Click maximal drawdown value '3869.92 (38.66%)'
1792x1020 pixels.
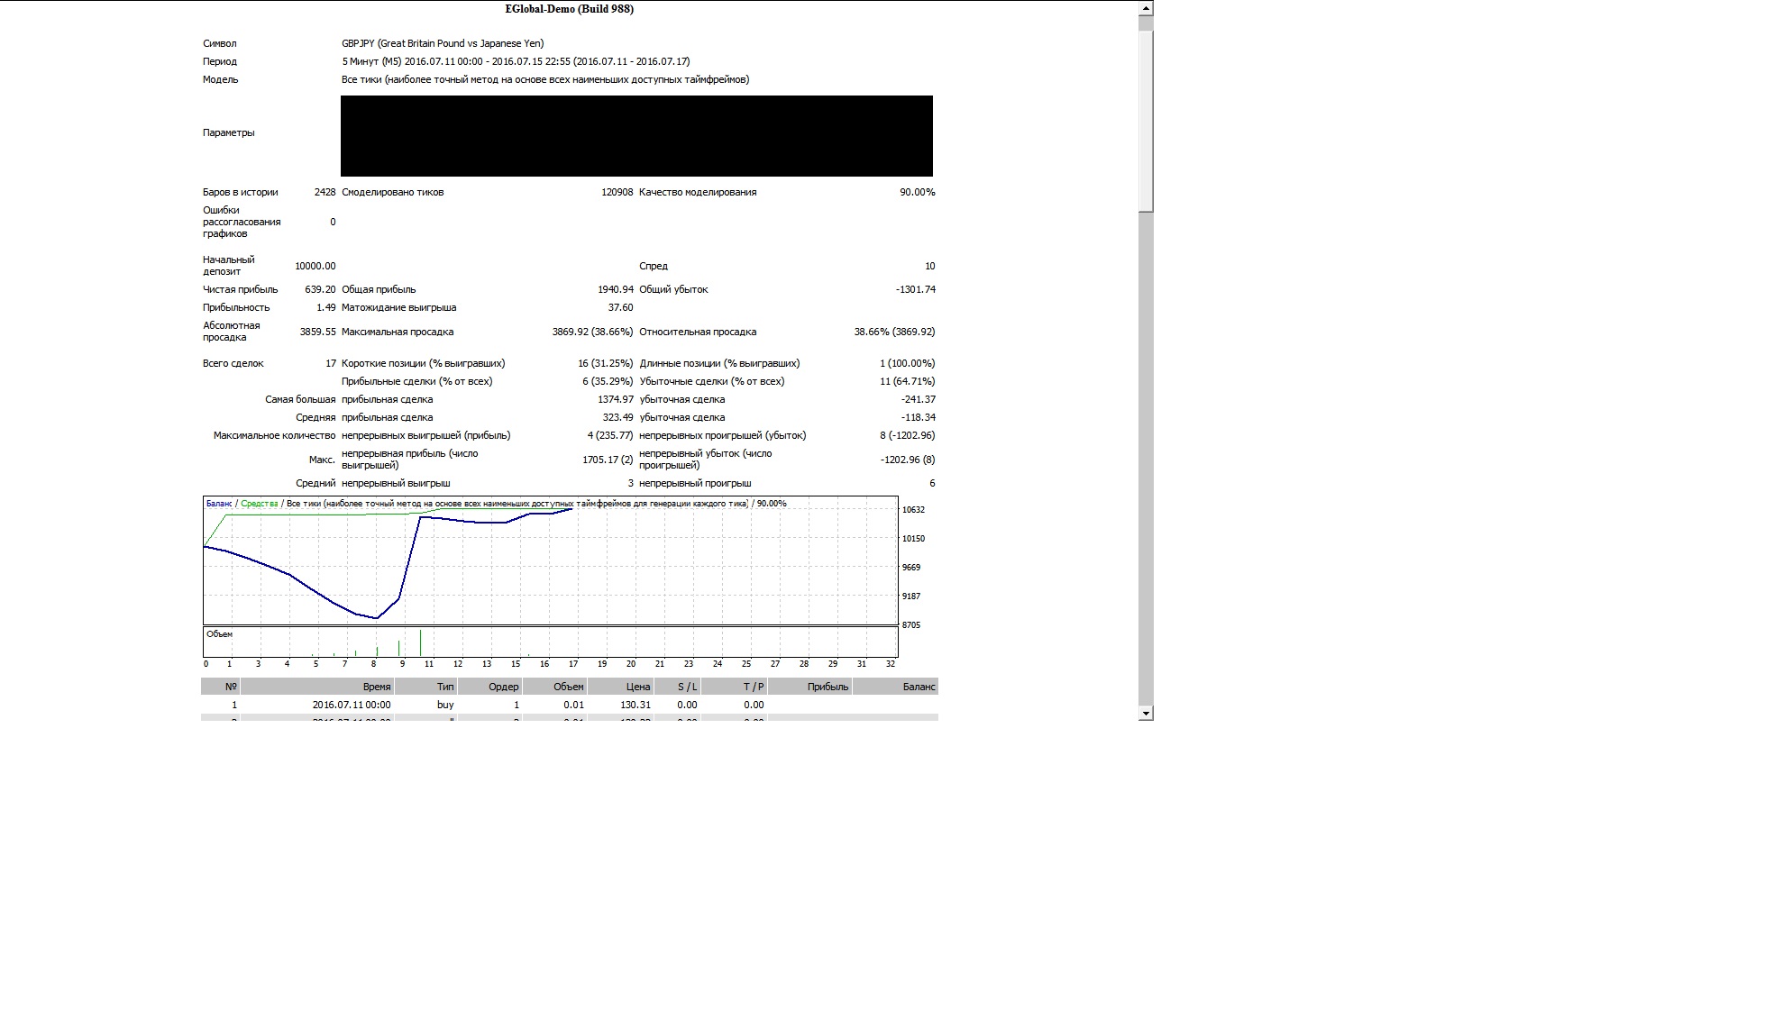coord(593,332)
